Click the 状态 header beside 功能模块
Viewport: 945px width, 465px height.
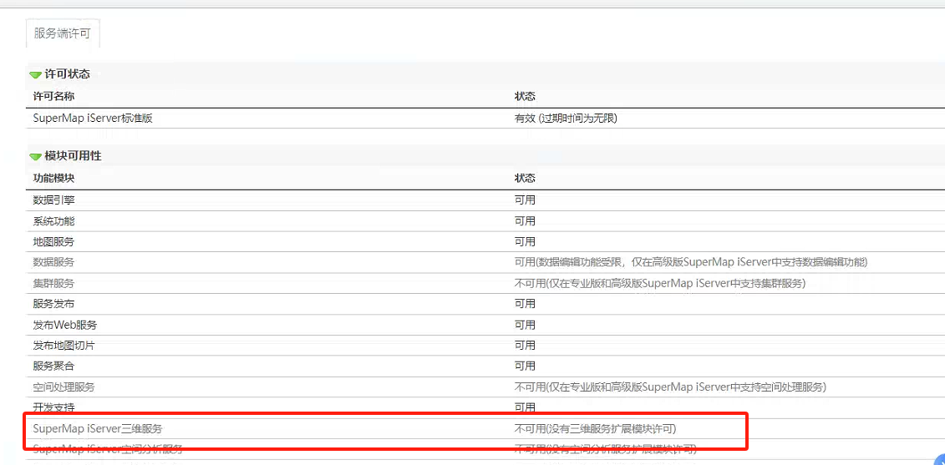[x=525, y=179]
